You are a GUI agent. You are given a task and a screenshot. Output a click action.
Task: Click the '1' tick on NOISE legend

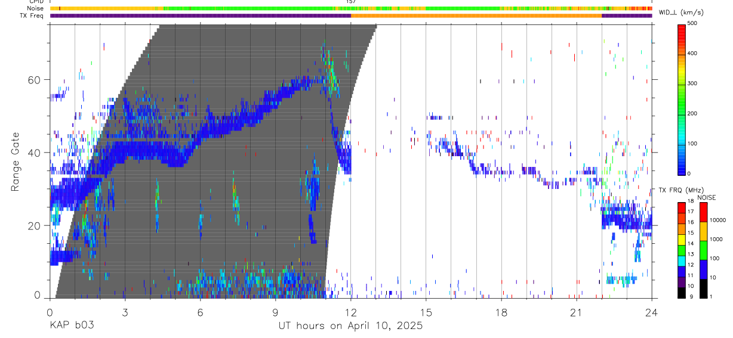(711, 297)
